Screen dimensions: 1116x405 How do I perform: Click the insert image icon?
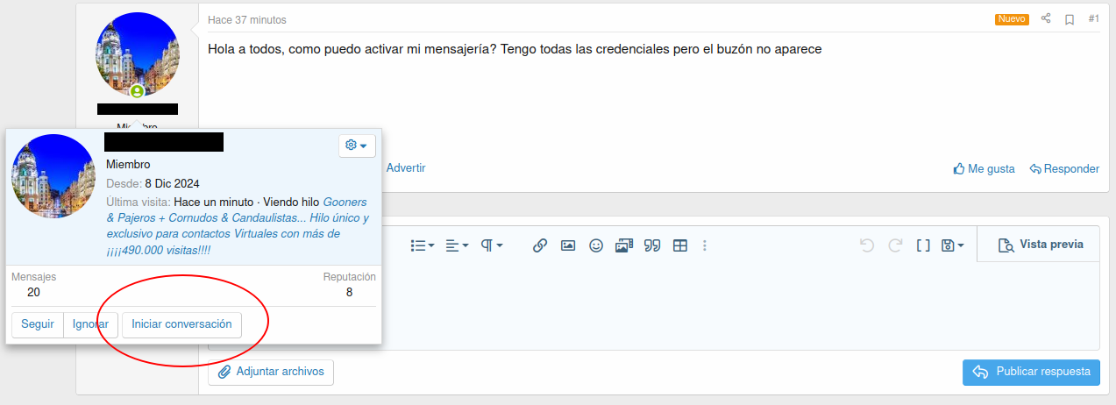click(x=568, y=246)
